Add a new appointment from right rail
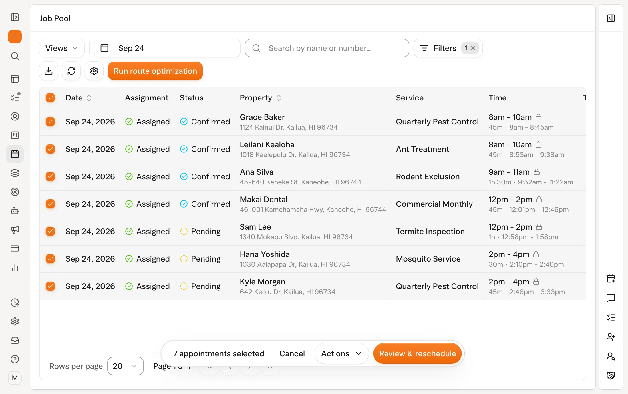Viewport: 628px width, 394px height. [611, 279]
